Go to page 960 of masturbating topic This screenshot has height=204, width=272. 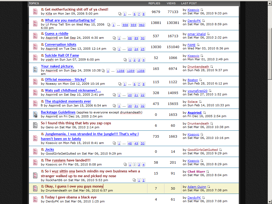click(142, 25)
